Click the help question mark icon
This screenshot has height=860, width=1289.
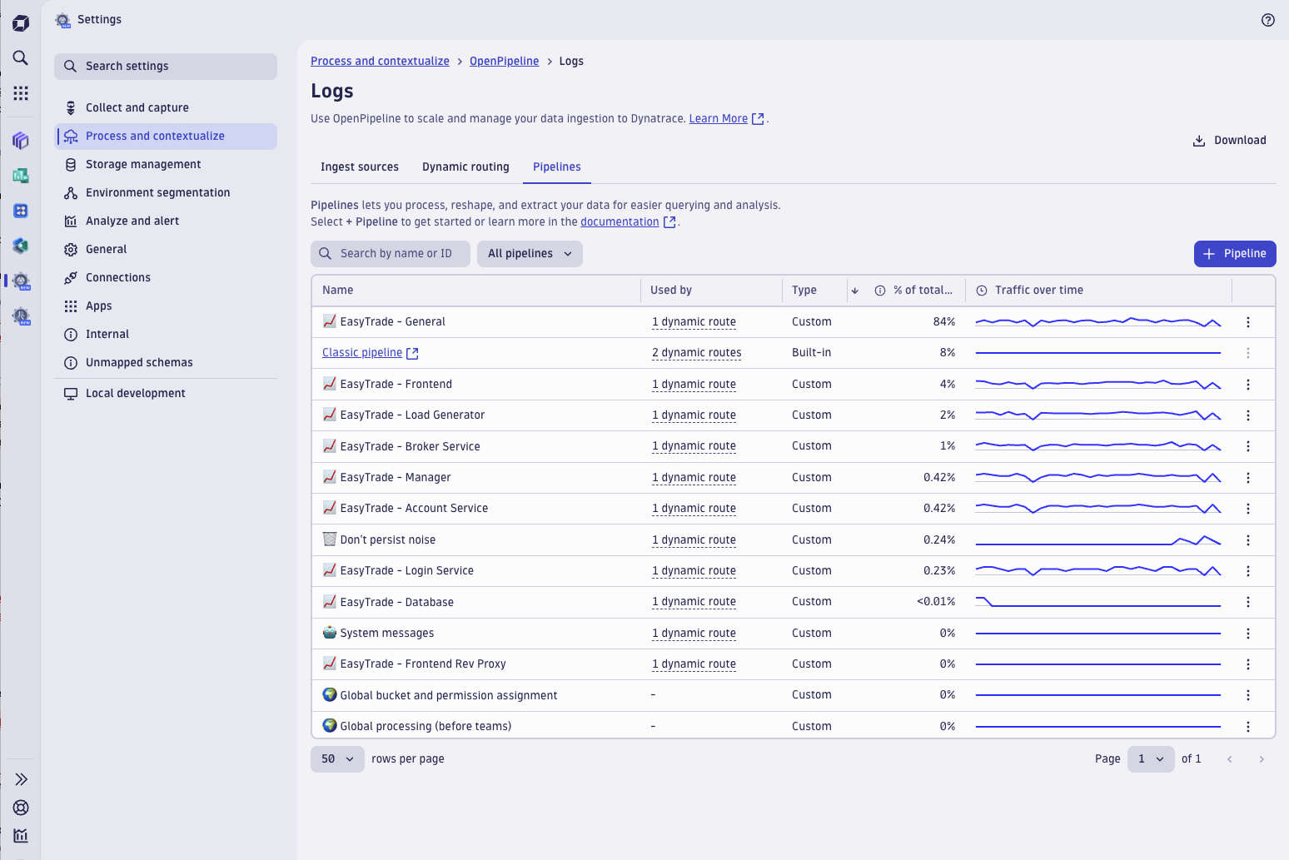click(x=1268, y=19)
